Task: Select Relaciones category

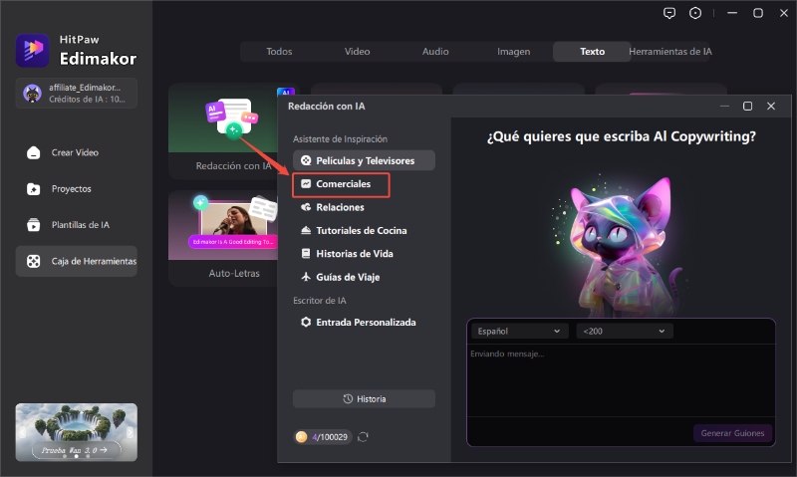Action: coord(364,207)
